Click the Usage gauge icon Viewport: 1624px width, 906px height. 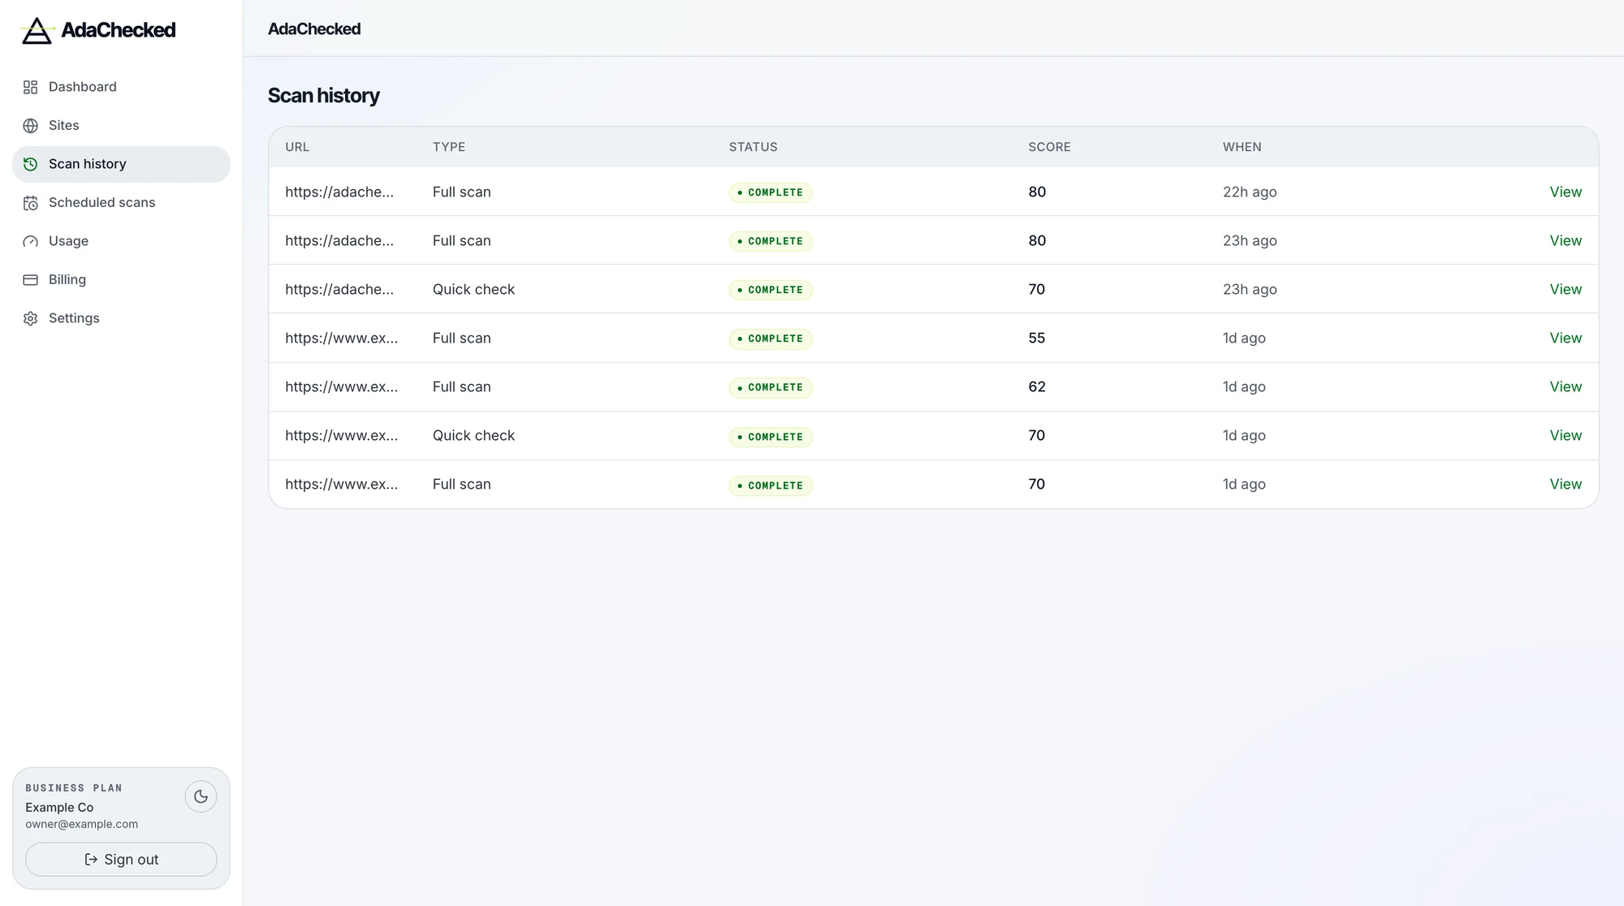pos(30,241)
